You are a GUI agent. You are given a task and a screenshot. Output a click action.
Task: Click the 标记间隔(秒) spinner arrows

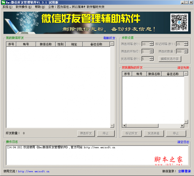click(x=186, y=44)
